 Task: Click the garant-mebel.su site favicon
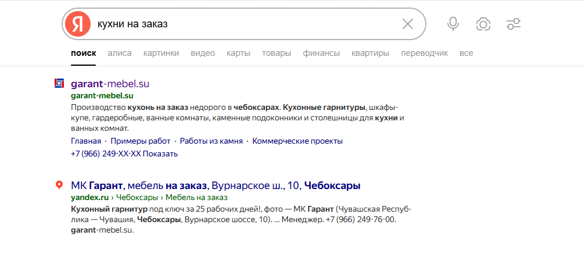coord(59,84)
